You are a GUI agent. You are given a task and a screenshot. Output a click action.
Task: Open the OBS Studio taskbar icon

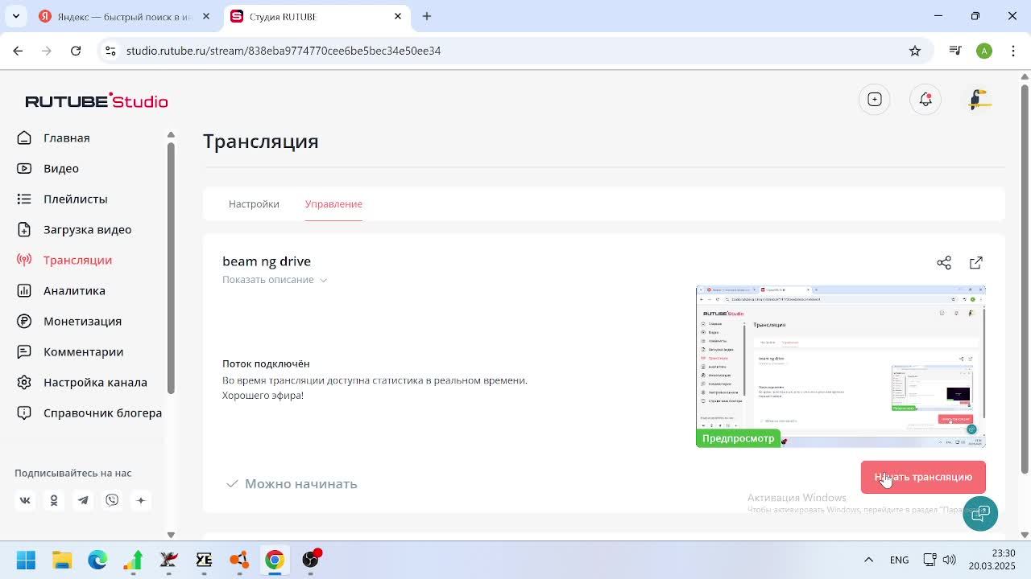pos(310,560)
